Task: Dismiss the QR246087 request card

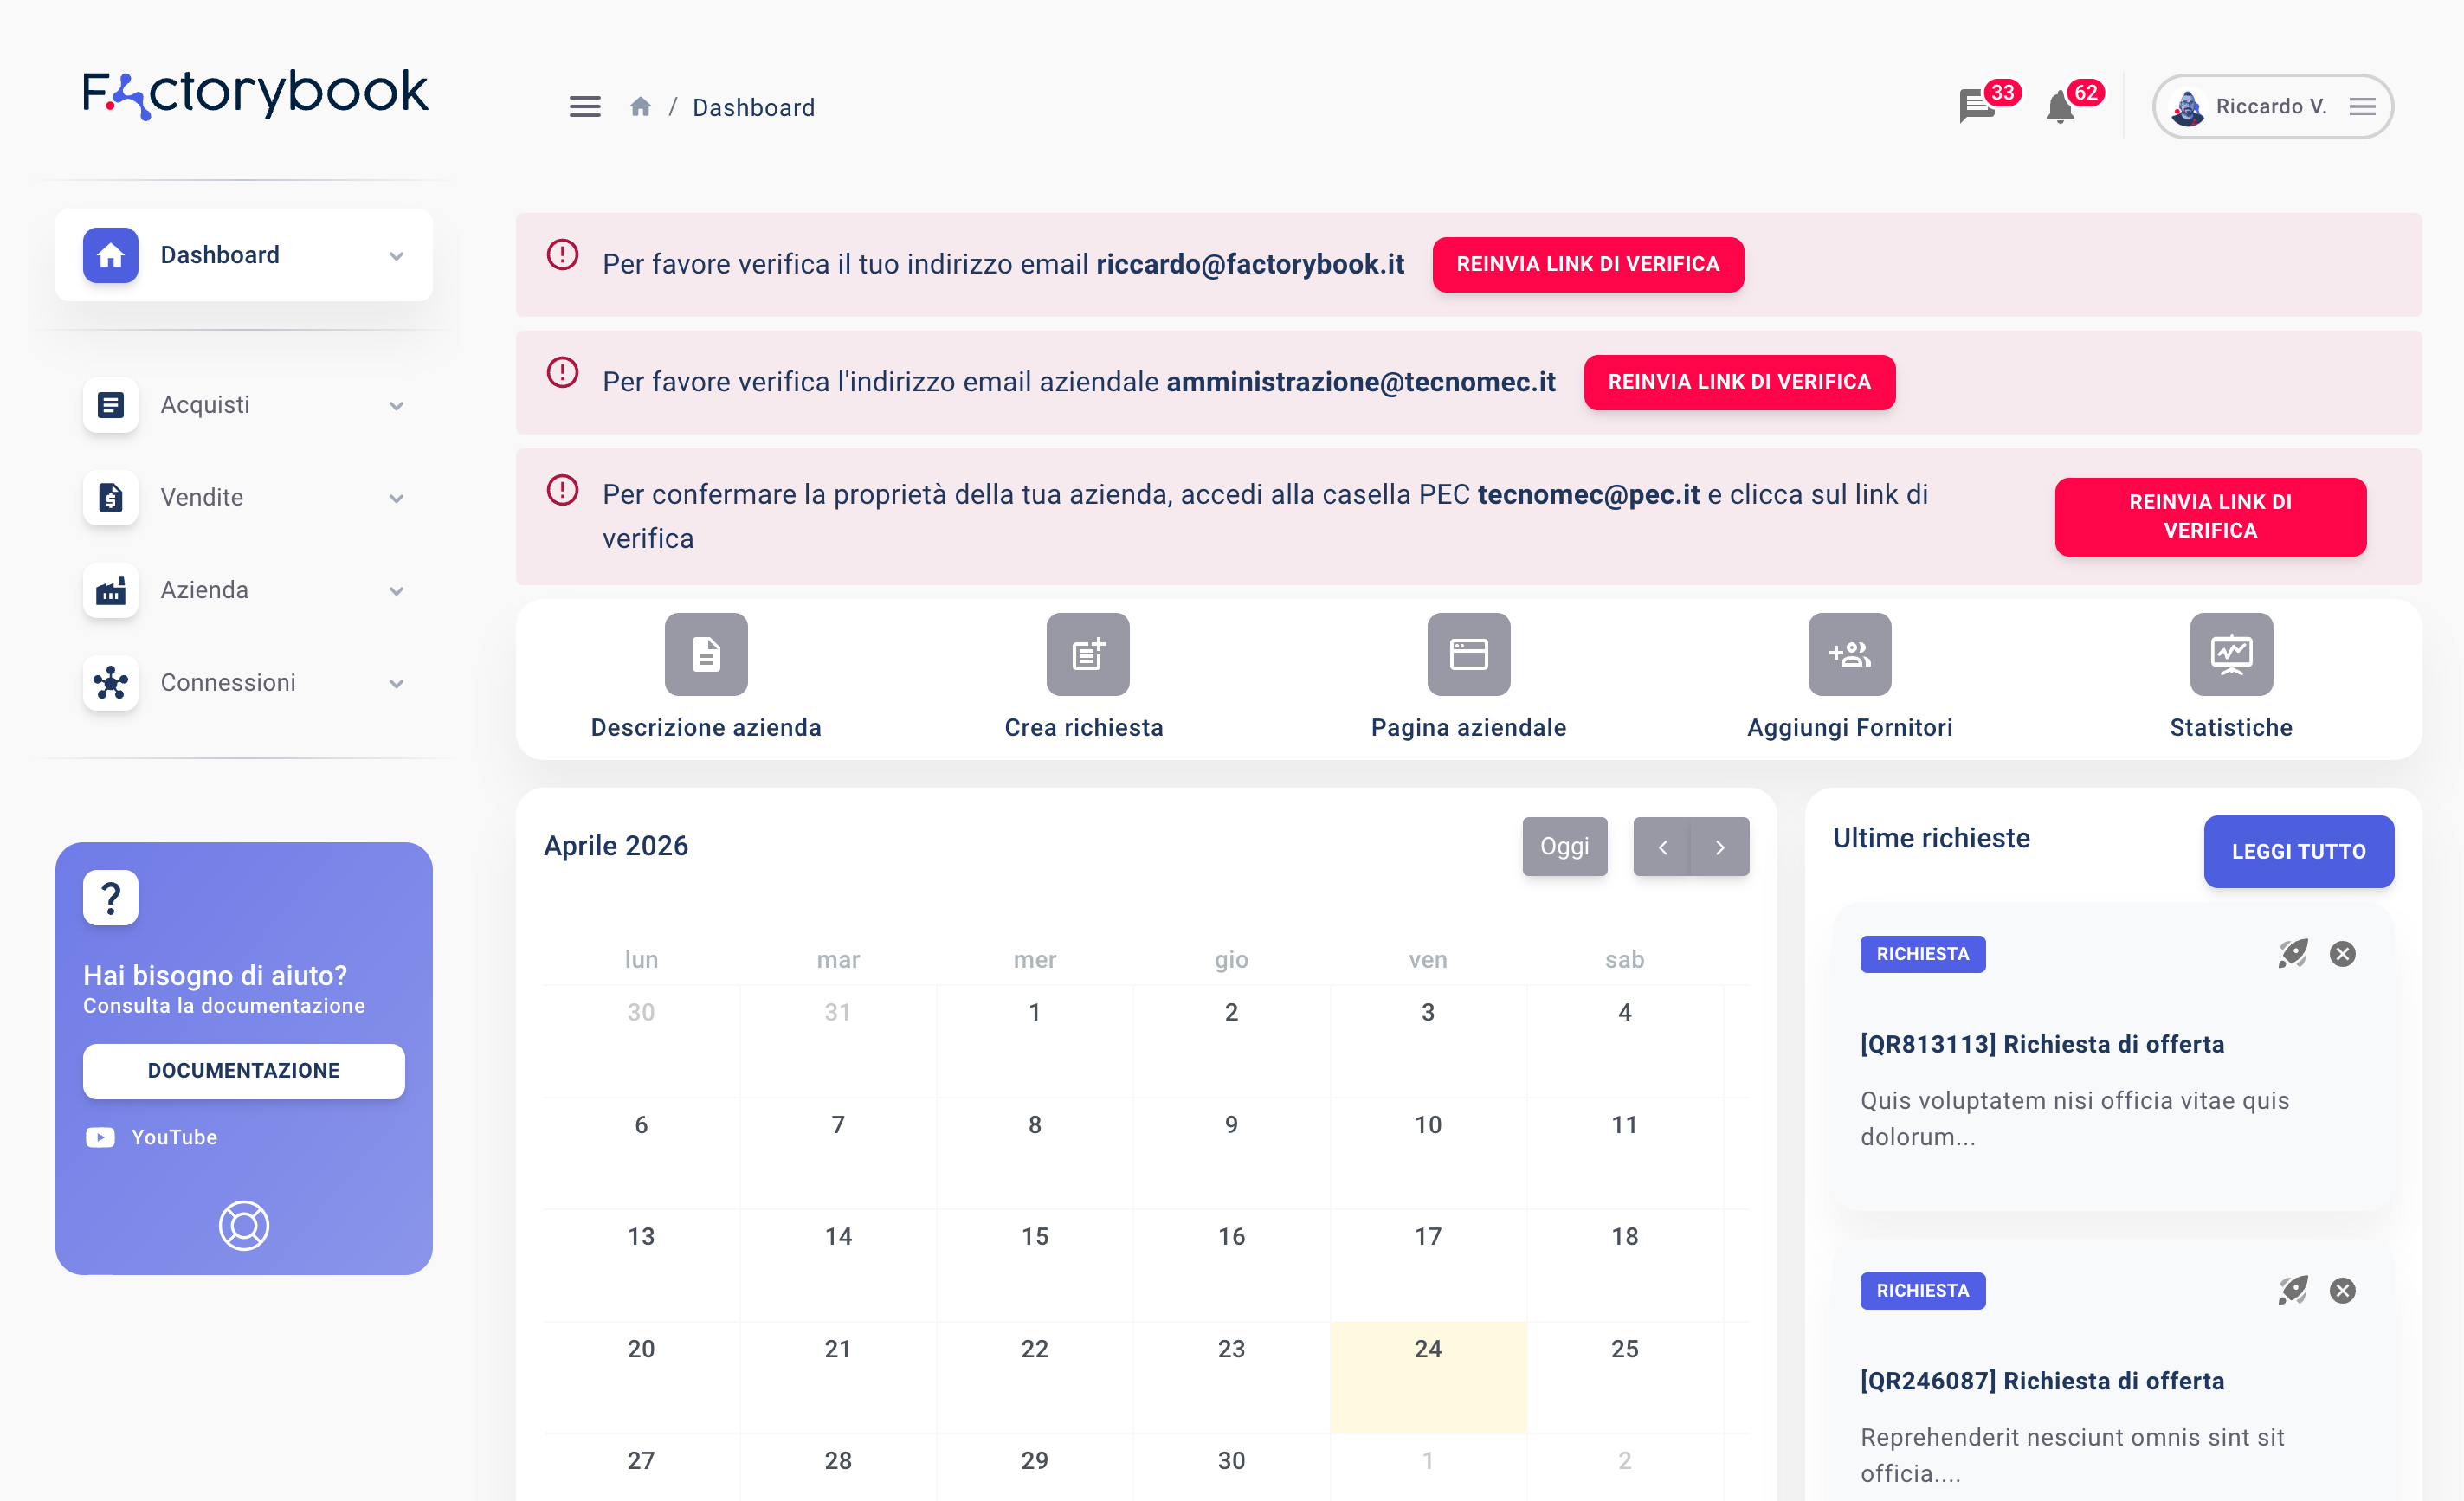Action: point(2341,1291)
